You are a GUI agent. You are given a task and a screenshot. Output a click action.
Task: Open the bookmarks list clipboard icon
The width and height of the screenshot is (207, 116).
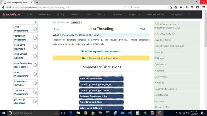point(176,7)
